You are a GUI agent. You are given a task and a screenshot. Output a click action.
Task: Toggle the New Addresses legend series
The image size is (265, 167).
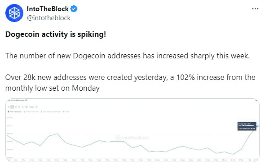tap(15, 112)
